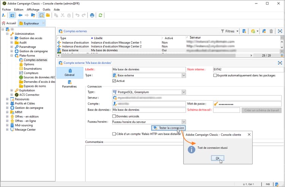Uncheck the Activé checkbox
The height and width of the screenshot is (187, 285).
[115, 81]
